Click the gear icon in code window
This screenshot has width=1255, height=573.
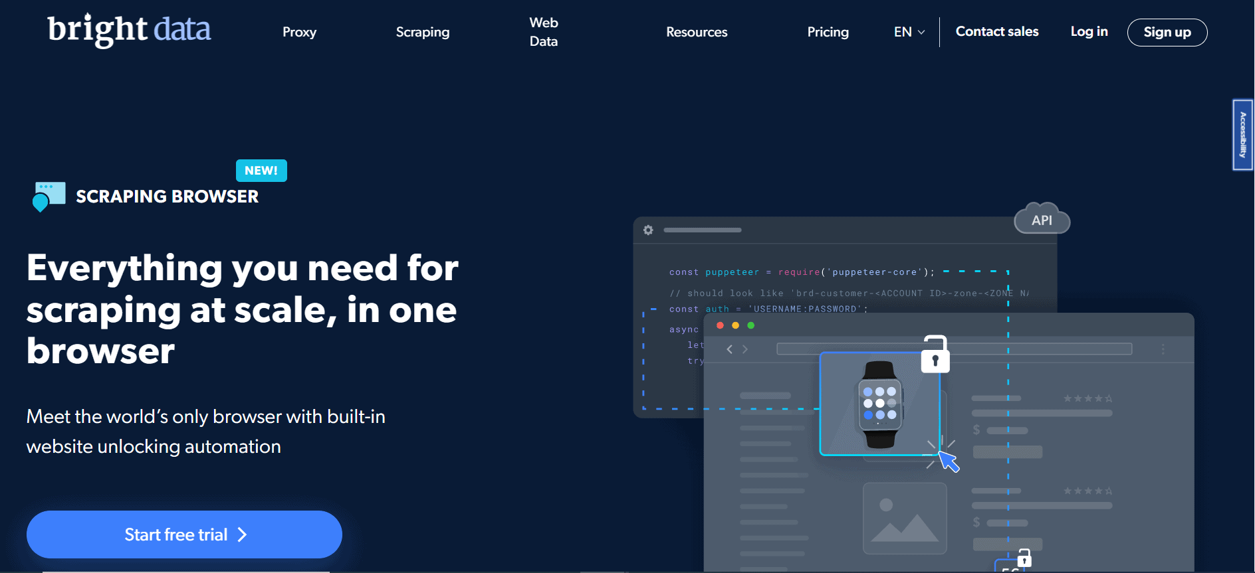pos(648,230)
